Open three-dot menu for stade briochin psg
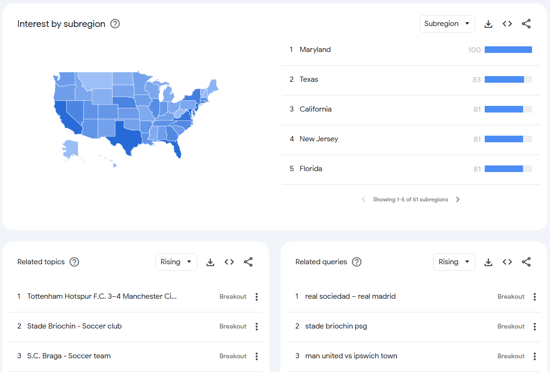The image size is (550, 372). [x=534, y=326]
